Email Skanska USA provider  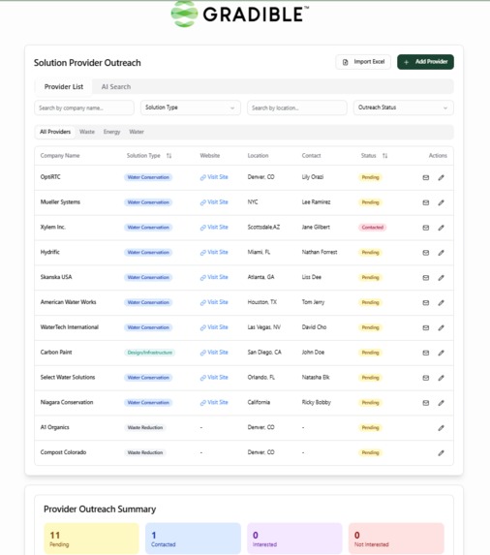[x=426, y=278]
